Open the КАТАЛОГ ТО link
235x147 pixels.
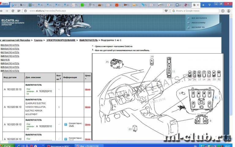pos(198,27)
